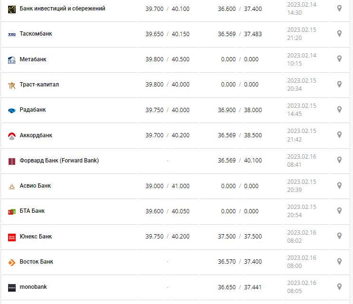353x304 pixels.
Task: Open the Банк инвестиций и сбережений link
Action: (62, 9)
